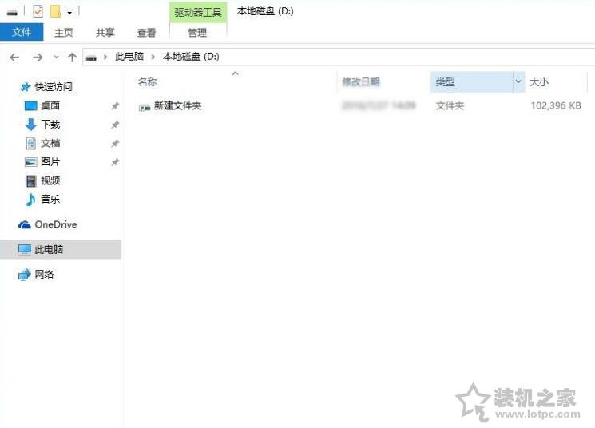The width and height of the screenshot is (595, 428).
Task: Click the Back navigation arrow
Action: click(x=14, y=57)
